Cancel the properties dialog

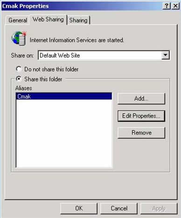click(119, 209)
